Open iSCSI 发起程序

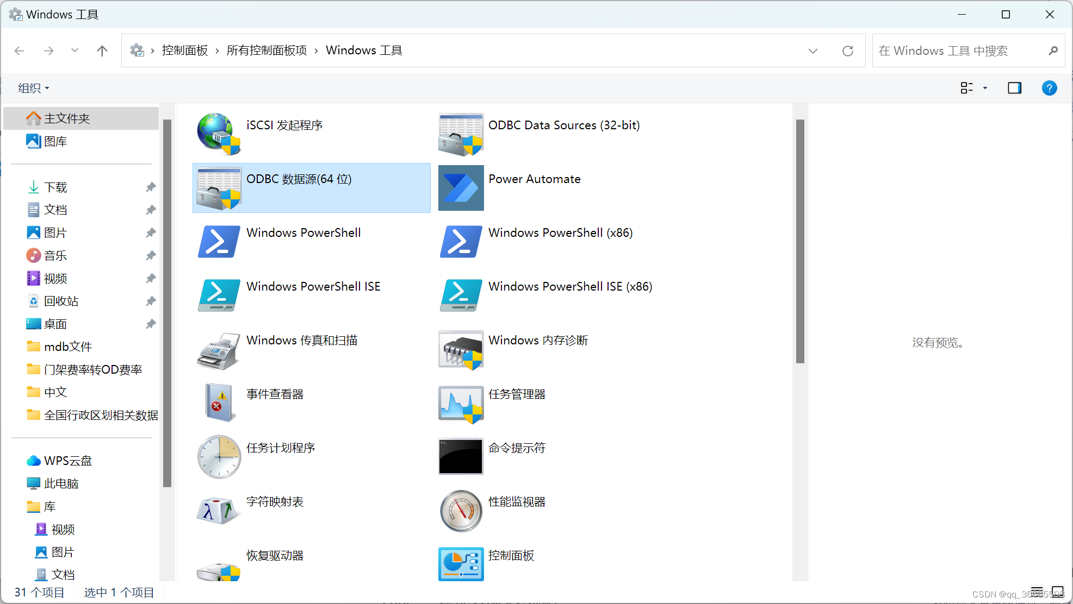pyautogui.click(x=284, y=125)
